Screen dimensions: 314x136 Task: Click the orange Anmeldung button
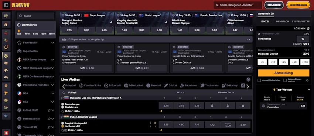click(283, 73)
